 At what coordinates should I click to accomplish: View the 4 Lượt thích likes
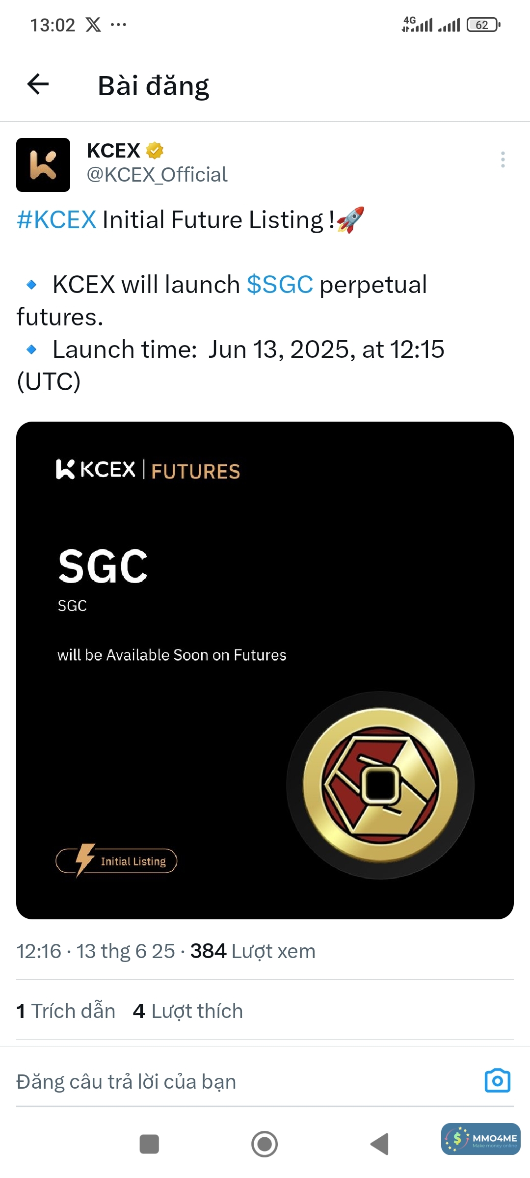[188, 1011]
